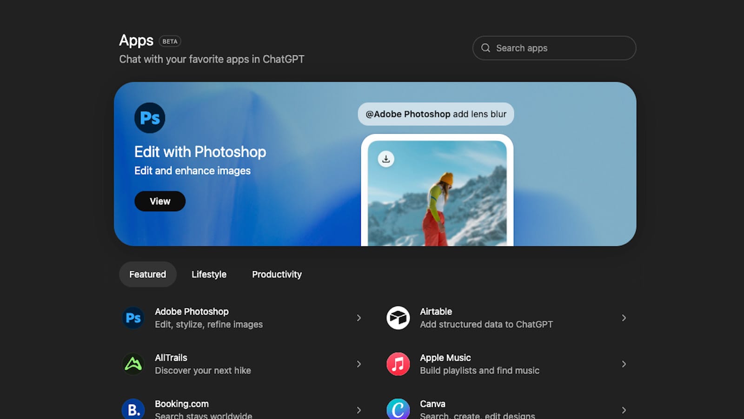This screenshot has height=419, width=744.
Task: Expand the Adobe Photoshop row chevron
Action: click(359, 318)
